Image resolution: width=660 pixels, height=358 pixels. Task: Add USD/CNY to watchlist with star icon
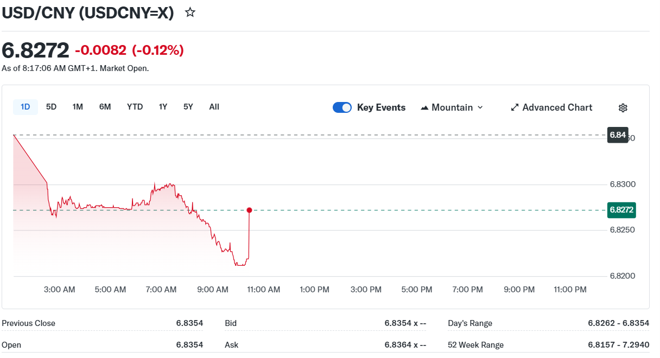[x=190, y=12]
